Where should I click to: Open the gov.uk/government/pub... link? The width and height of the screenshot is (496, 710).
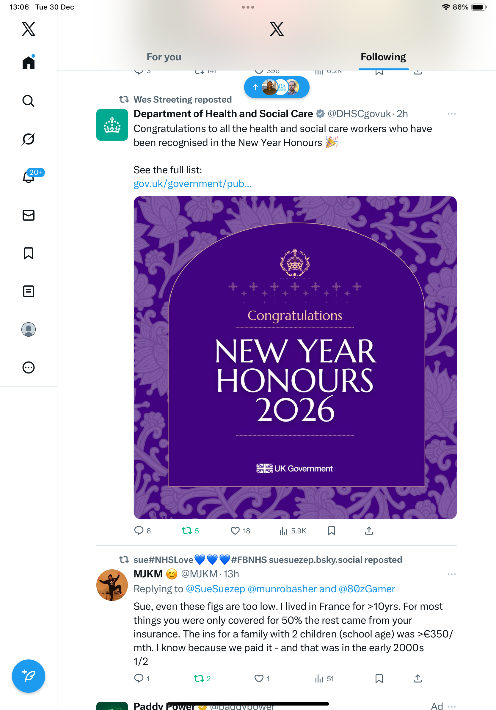tap(192, 184)
